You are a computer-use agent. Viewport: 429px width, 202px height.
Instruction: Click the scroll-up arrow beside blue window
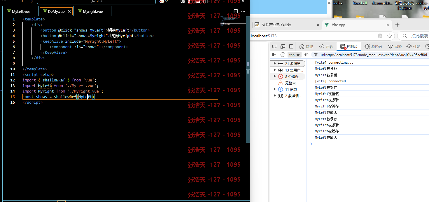click(x=329, y=2)
